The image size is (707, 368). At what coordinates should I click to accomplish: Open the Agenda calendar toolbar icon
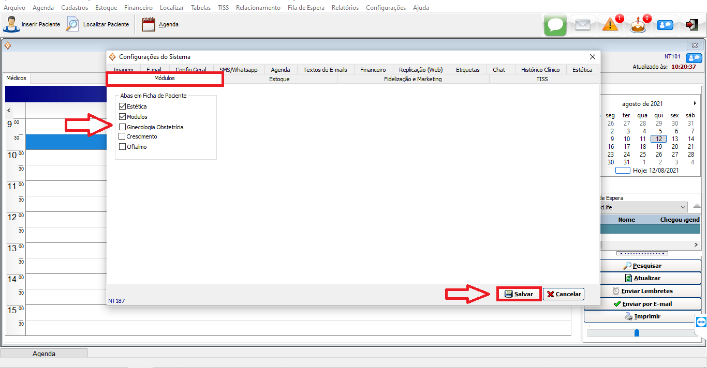149,24
